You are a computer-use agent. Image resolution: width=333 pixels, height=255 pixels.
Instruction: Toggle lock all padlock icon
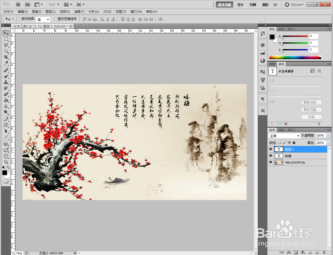coord(294,143)
